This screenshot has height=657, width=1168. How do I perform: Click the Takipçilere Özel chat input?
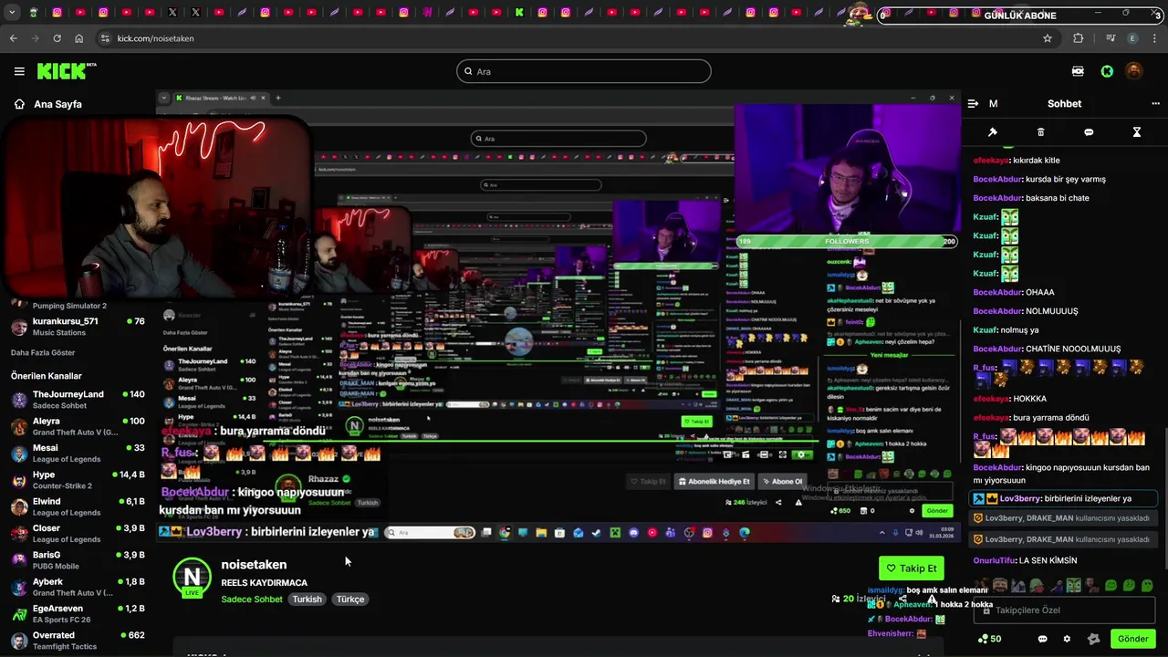pyautogui.click(x=1064, y=610)
